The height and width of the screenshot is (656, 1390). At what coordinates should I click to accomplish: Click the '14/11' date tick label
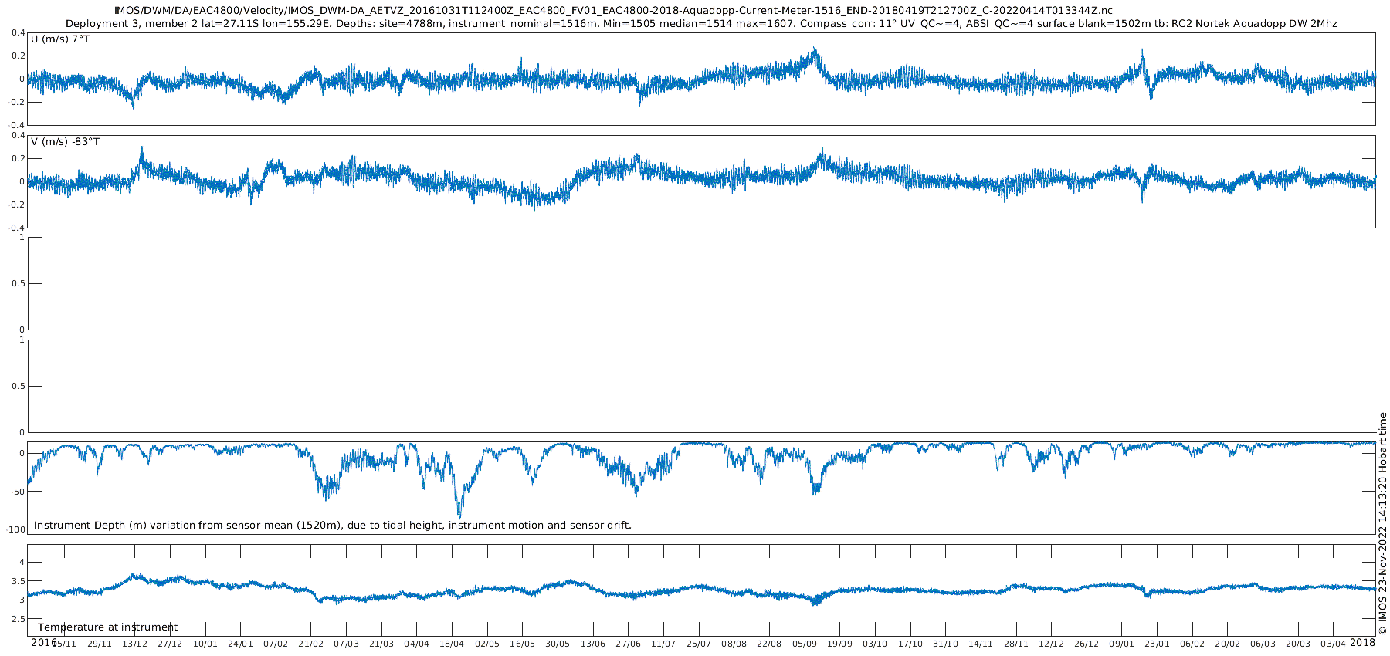[x=981, y=644]
